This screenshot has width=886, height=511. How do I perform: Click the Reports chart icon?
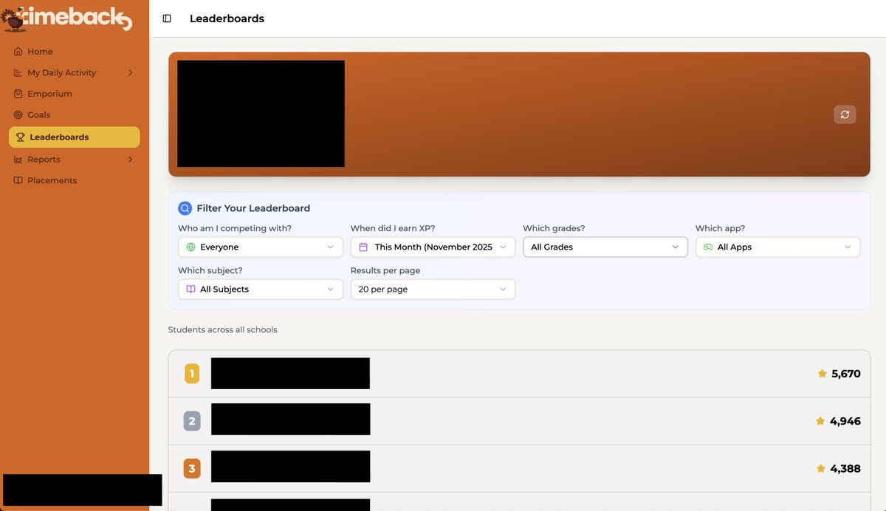pyautogui.click(x=18, y=160)
